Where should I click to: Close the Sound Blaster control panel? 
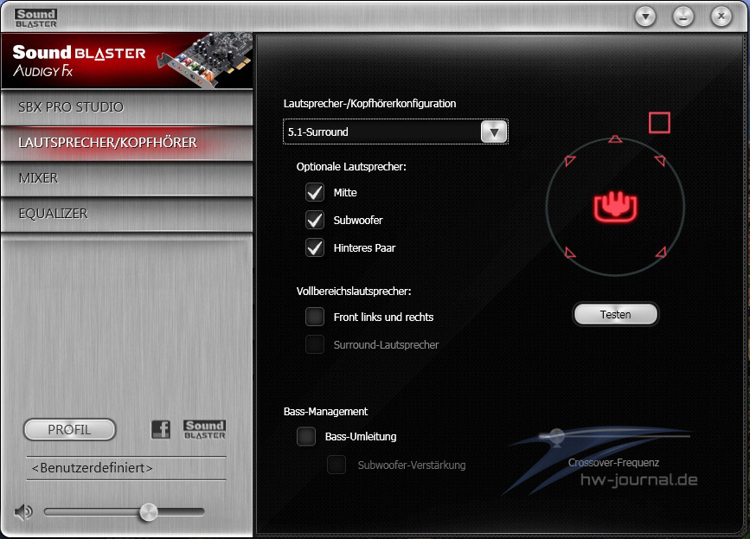click(721, 16)
